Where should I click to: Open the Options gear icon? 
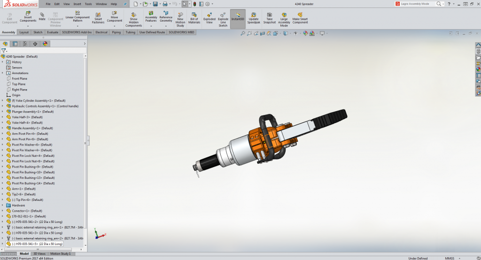(x=207, y=4)
